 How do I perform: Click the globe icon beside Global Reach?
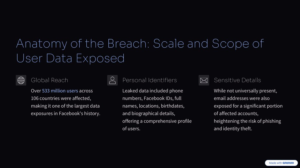(21, 80)
